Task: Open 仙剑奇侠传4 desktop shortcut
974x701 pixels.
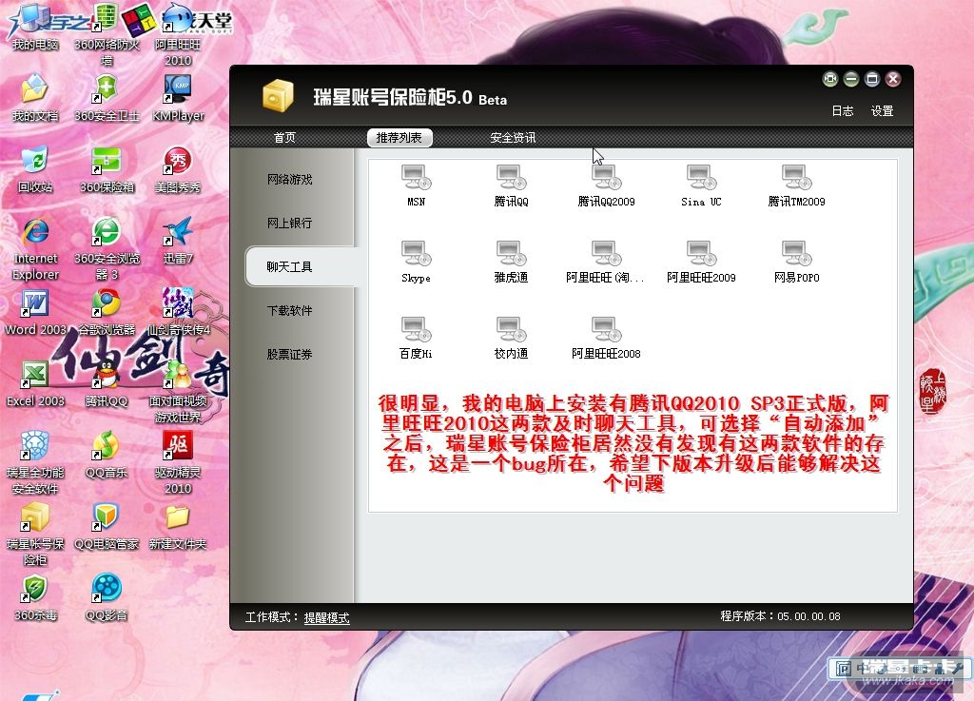Action: tap(178, 312)
